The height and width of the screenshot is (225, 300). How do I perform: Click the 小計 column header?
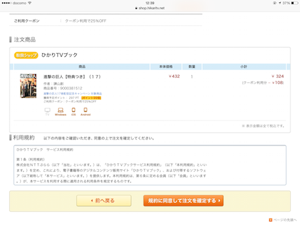click(x=244, y=67)
